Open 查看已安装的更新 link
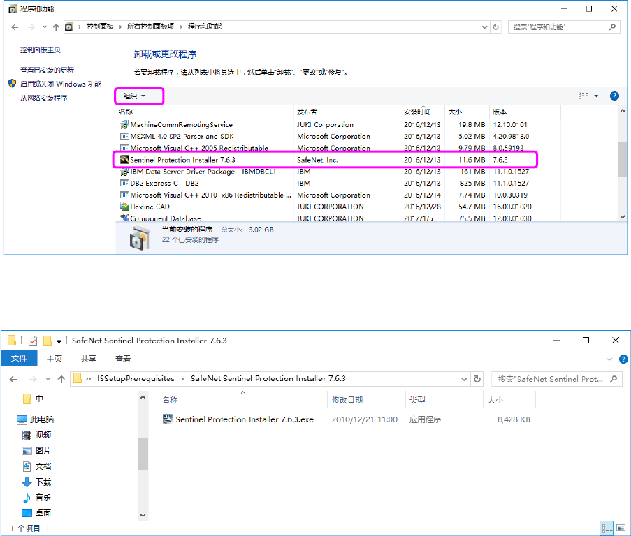This screenshot has height=536, width=631. click(47, 70)
